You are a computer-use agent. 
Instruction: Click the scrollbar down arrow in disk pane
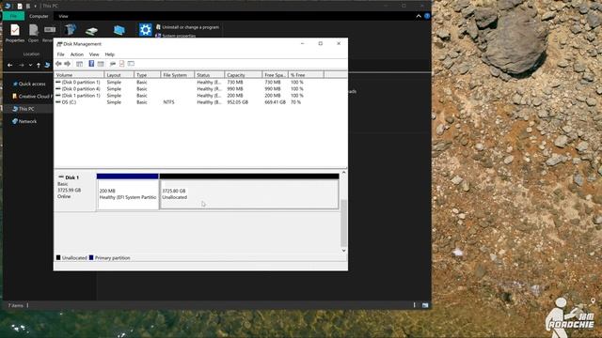tap(343, 251)
